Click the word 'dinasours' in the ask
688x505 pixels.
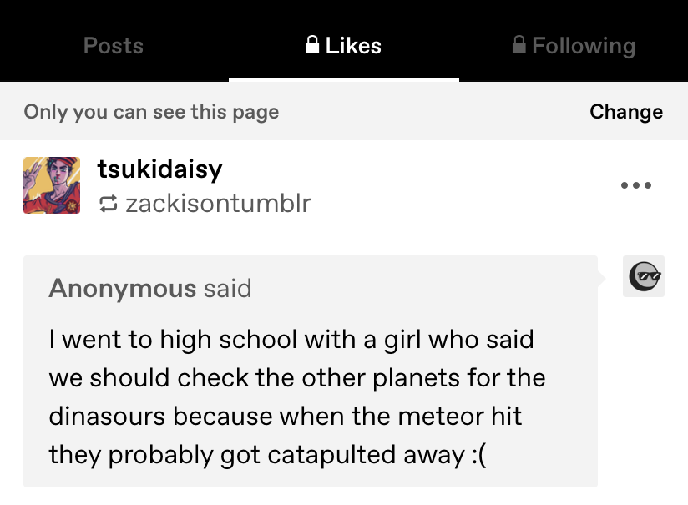tap(108, 416)
